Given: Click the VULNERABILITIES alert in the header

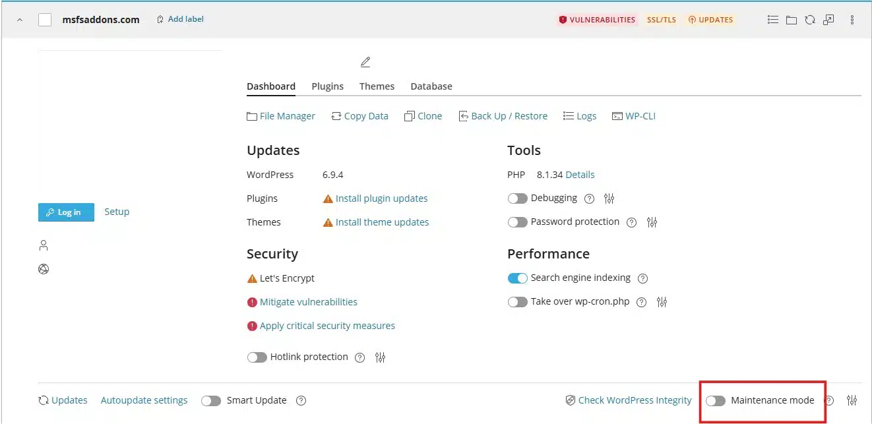Looking at the screenshot, I should click(x=596, y=19).
